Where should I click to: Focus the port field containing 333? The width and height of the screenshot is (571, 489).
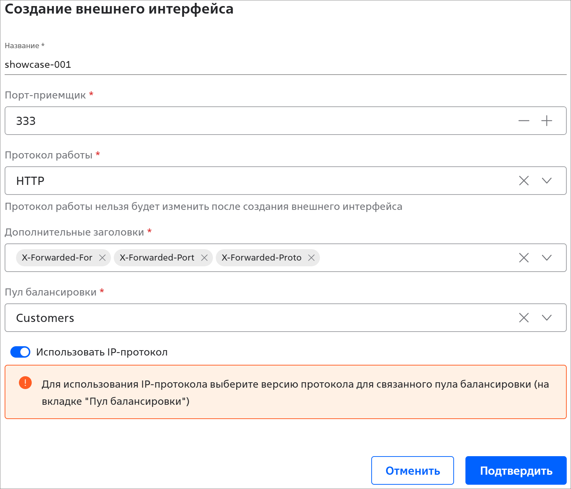pos(250,121)
